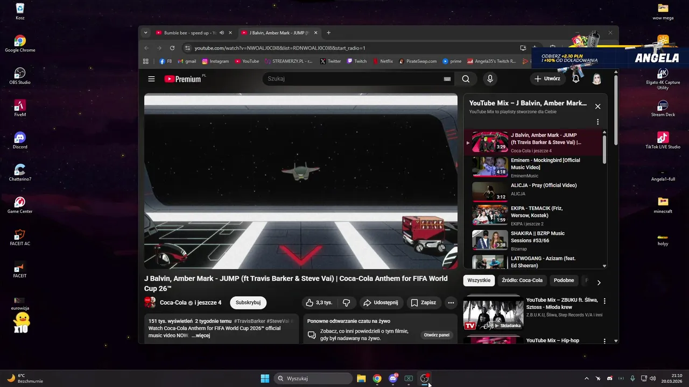Open options for YouTube Mix Hip-hop item
Image resolution: width=689 pixels, height=387 pixels.
(x=604, y=341)
